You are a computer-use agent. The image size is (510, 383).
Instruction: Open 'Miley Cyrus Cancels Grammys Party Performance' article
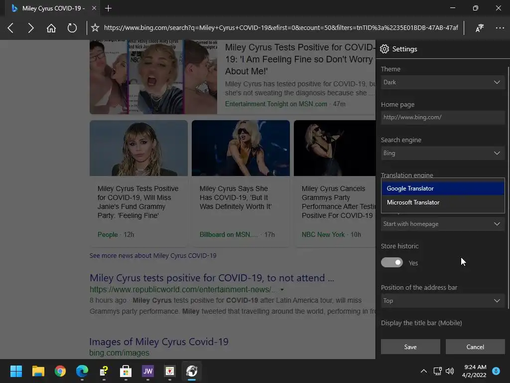point(338,202)
